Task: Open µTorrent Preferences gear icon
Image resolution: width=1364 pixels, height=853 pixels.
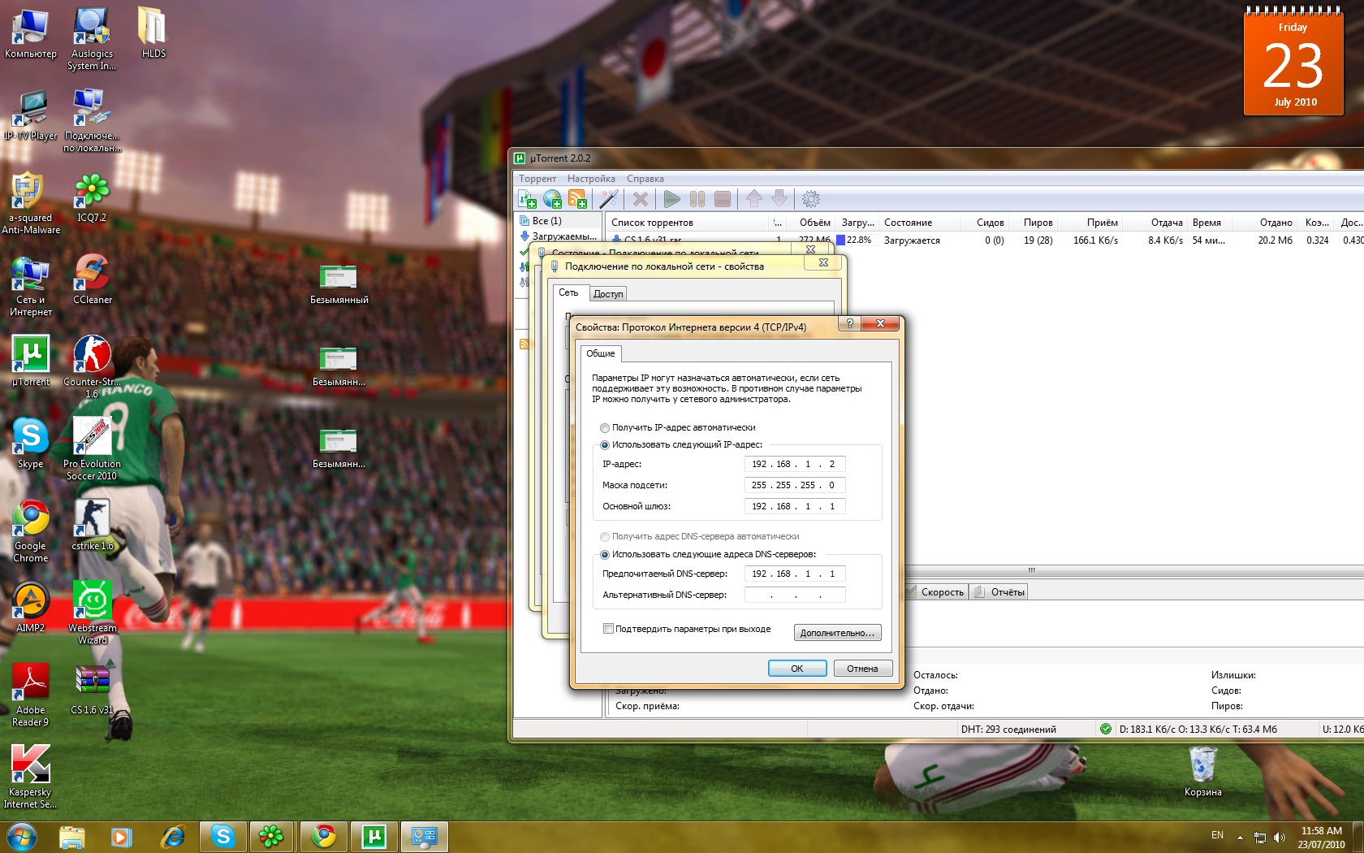Action: pos(810,199)
